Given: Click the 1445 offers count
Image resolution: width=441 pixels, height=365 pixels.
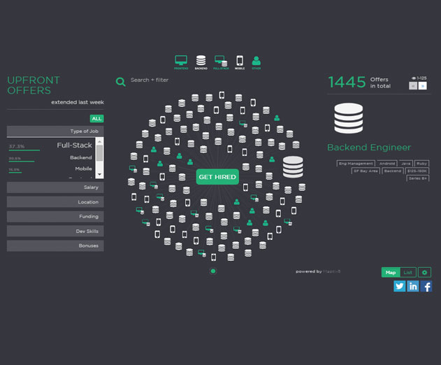Looking at the screenshot, I should [347, 83].
